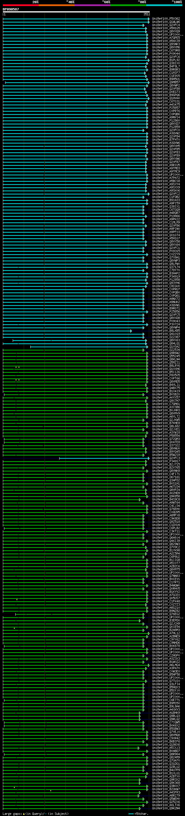Click hit label UniRef100_B2UKW7

(166, 789)
